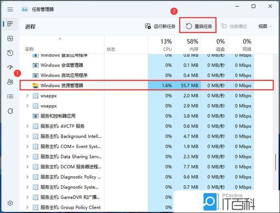Open the 视图 view dropdown
280x213 pixels.
tap(265, 26)
